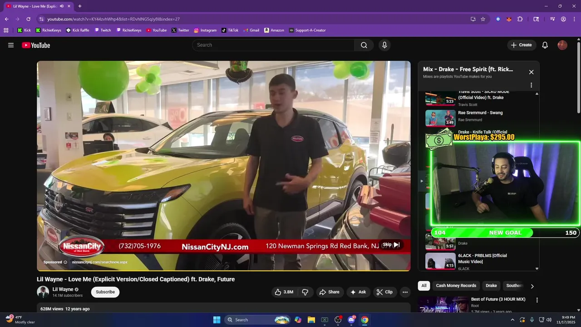The width and height of the screenshot is (581, 327).
Task: Go back to previous page
Action: click(7, 19)
